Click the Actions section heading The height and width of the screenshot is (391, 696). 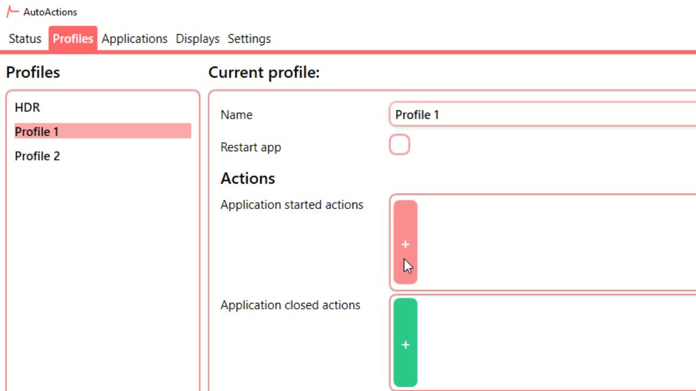(248, 178)
